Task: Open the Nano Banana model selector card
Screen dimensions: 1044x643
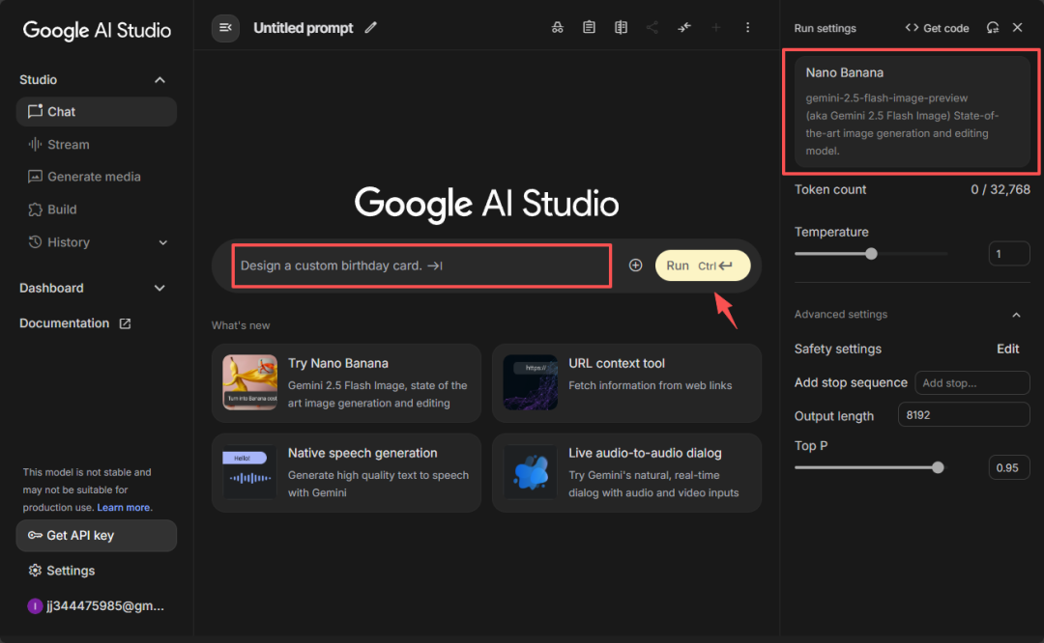Action: [x=912, y=111]
